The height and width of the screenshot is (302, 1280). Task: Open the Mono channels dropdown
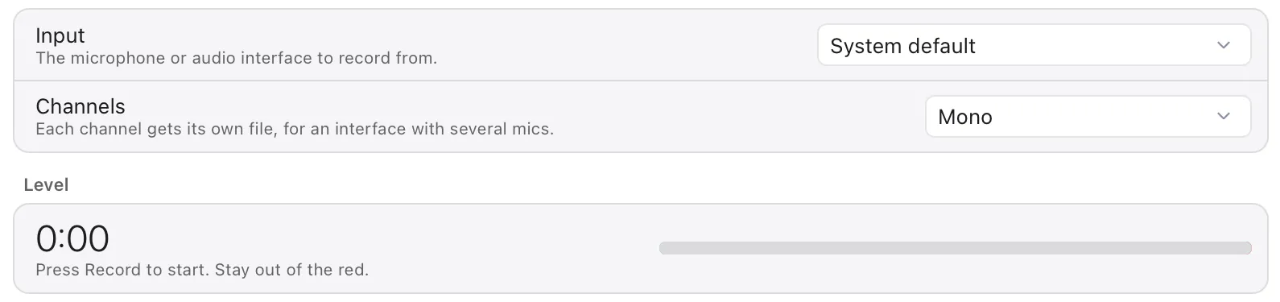(x=1088, y=116)
